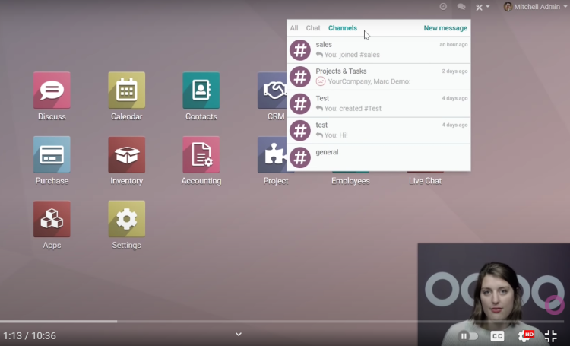This screenshot has height=346, width=570.
Task: Open the sales channel conversation
Action: (x=378, y=50)
